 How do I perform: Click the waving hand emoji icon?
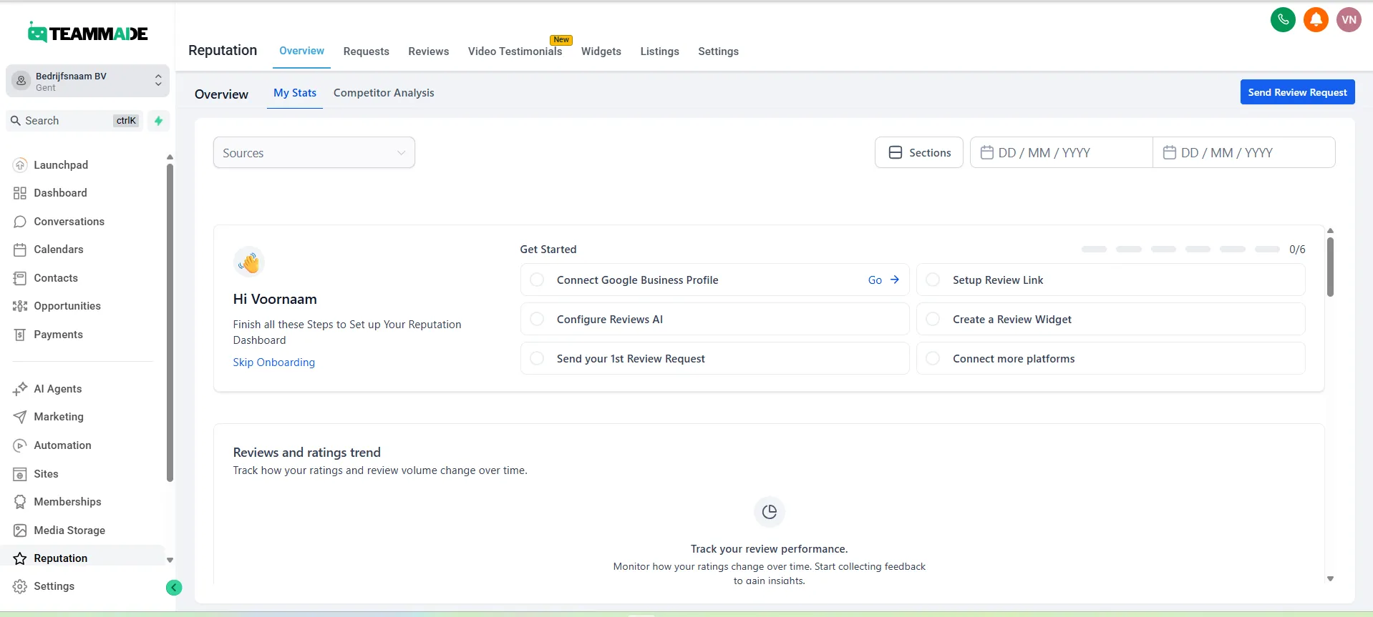tap(249, 262)
